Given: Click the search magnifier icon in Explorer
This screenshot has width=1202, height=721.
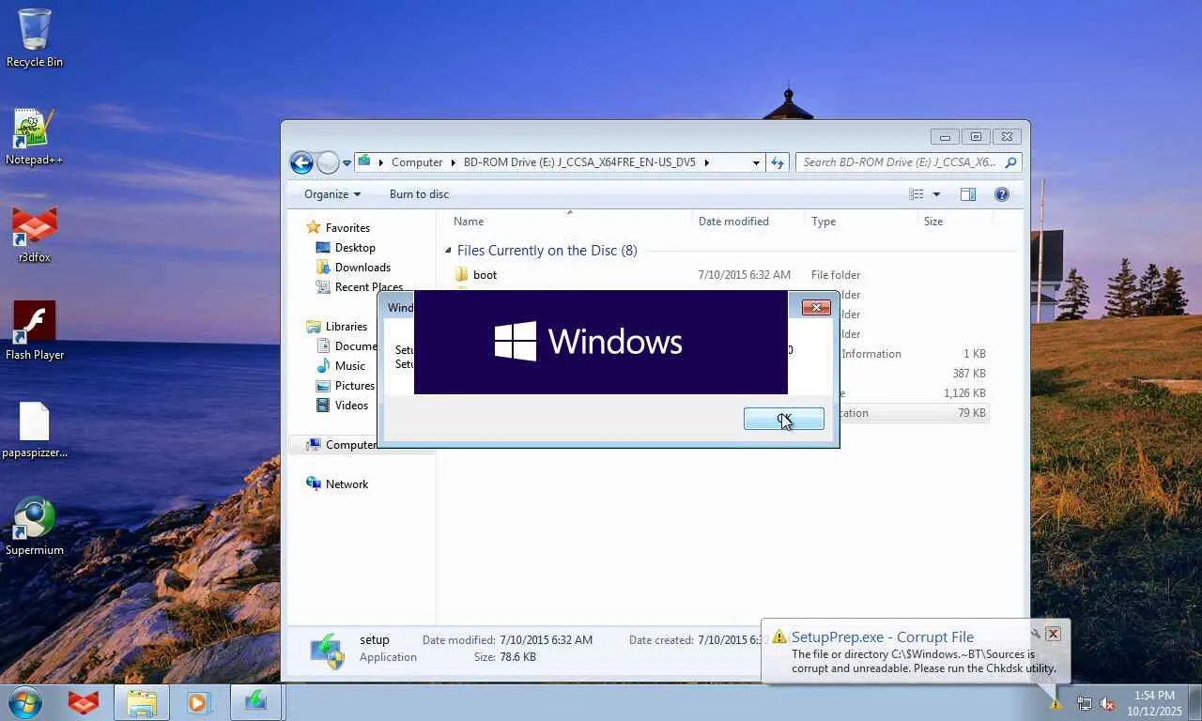Looking at the screenshot, I should point(1010,162).
